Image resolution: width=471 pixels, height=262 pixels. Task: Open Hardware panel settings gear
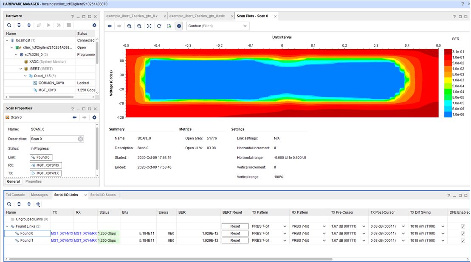94,25
